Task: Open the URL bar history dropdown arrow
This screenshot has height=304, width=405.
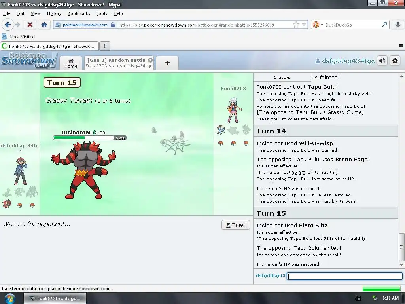Action: tap(304, 25)
